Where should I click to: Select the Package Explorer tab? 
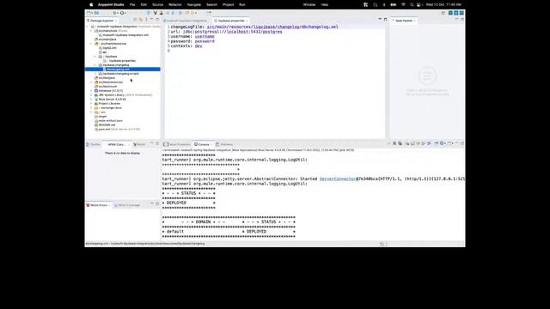101,21
